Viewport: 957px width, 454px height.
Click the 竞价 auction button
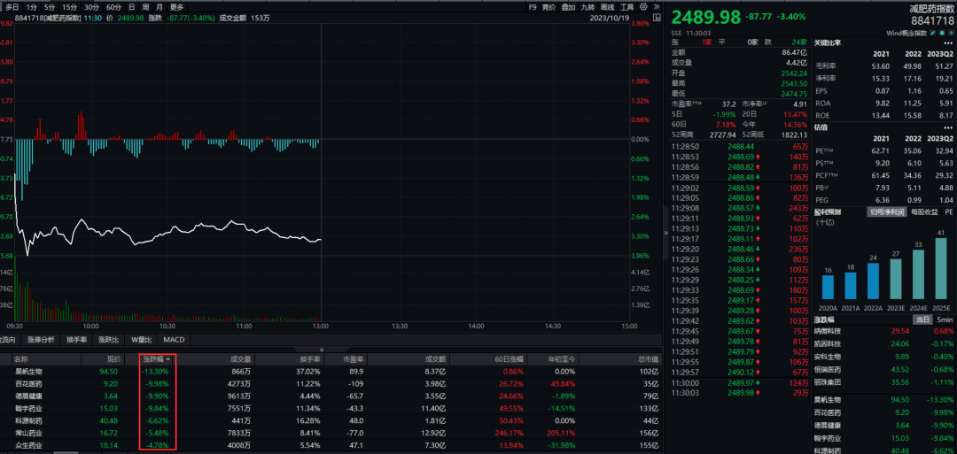(x=549, y=6)
